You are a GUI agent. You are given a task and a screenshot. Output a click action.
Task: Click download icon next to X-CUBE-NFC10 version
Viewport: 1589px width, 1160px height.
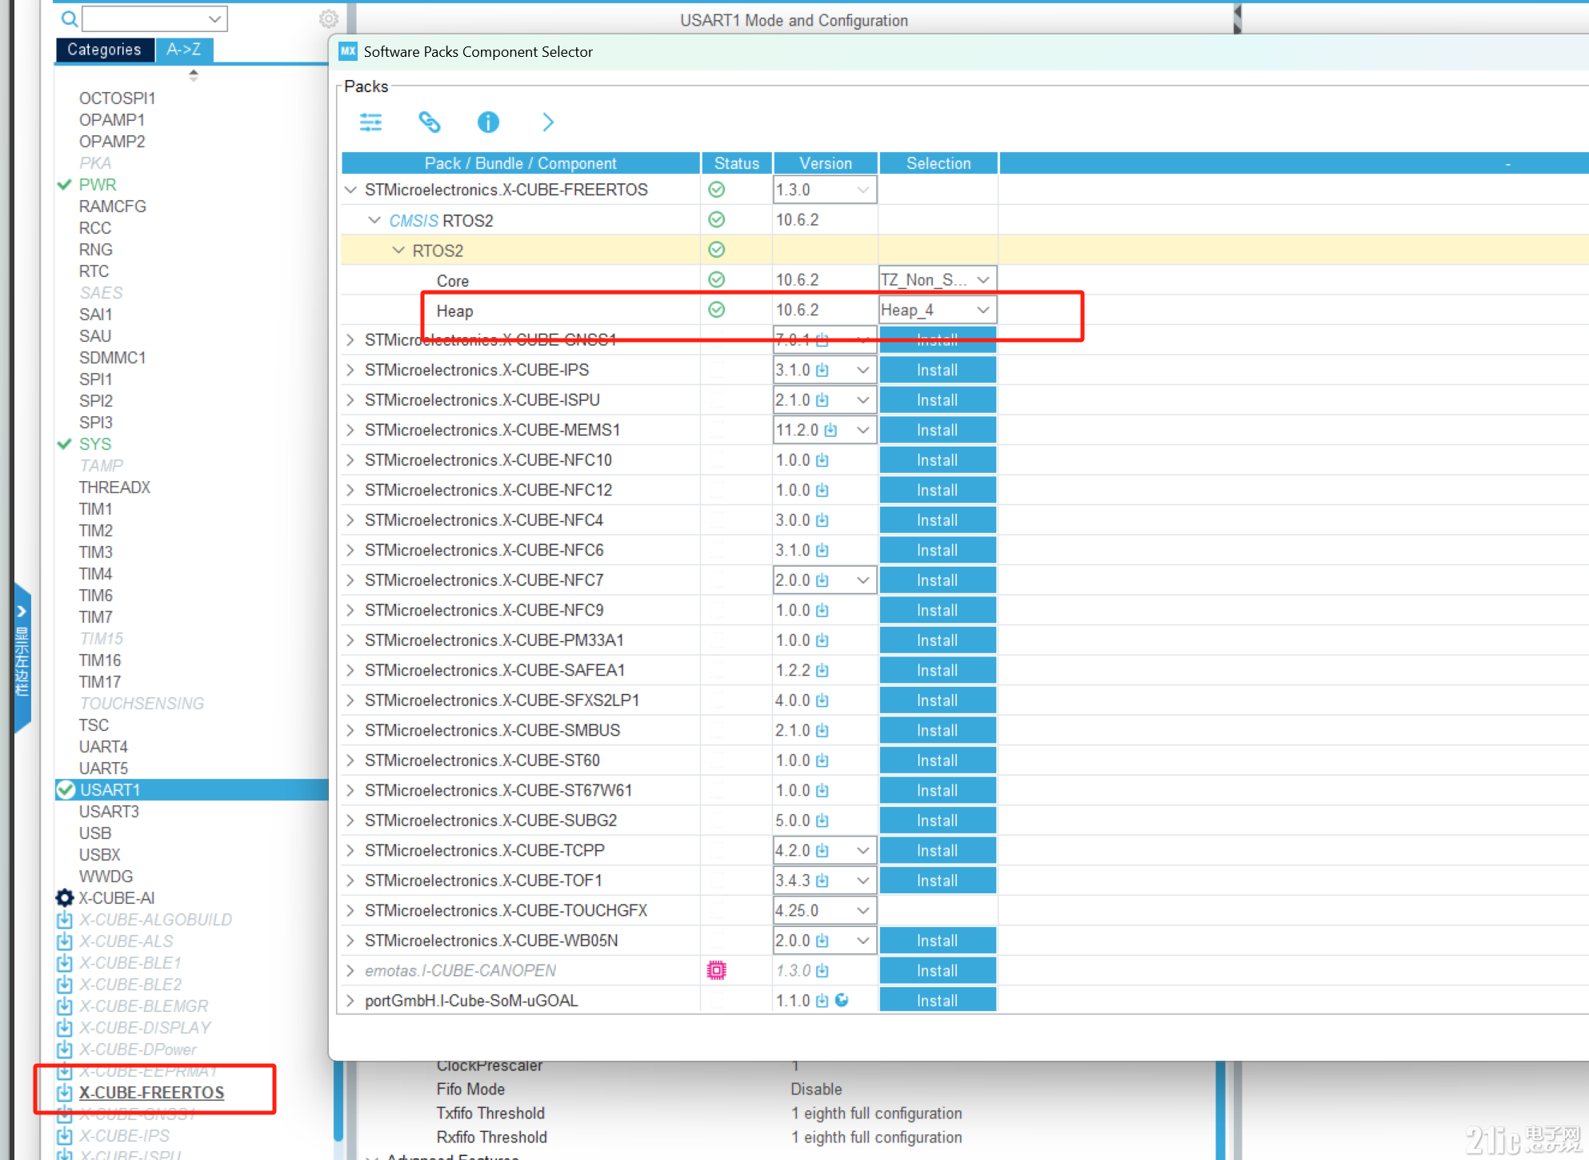pos(823,460)
